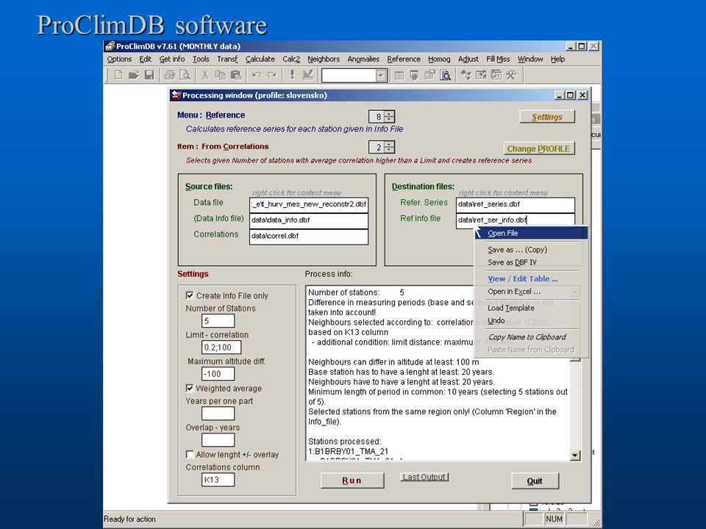The height and width of the screenshot is (529, 706).
Task: Click the chart graph toolbar icon
Action: [x=308, y=75]
